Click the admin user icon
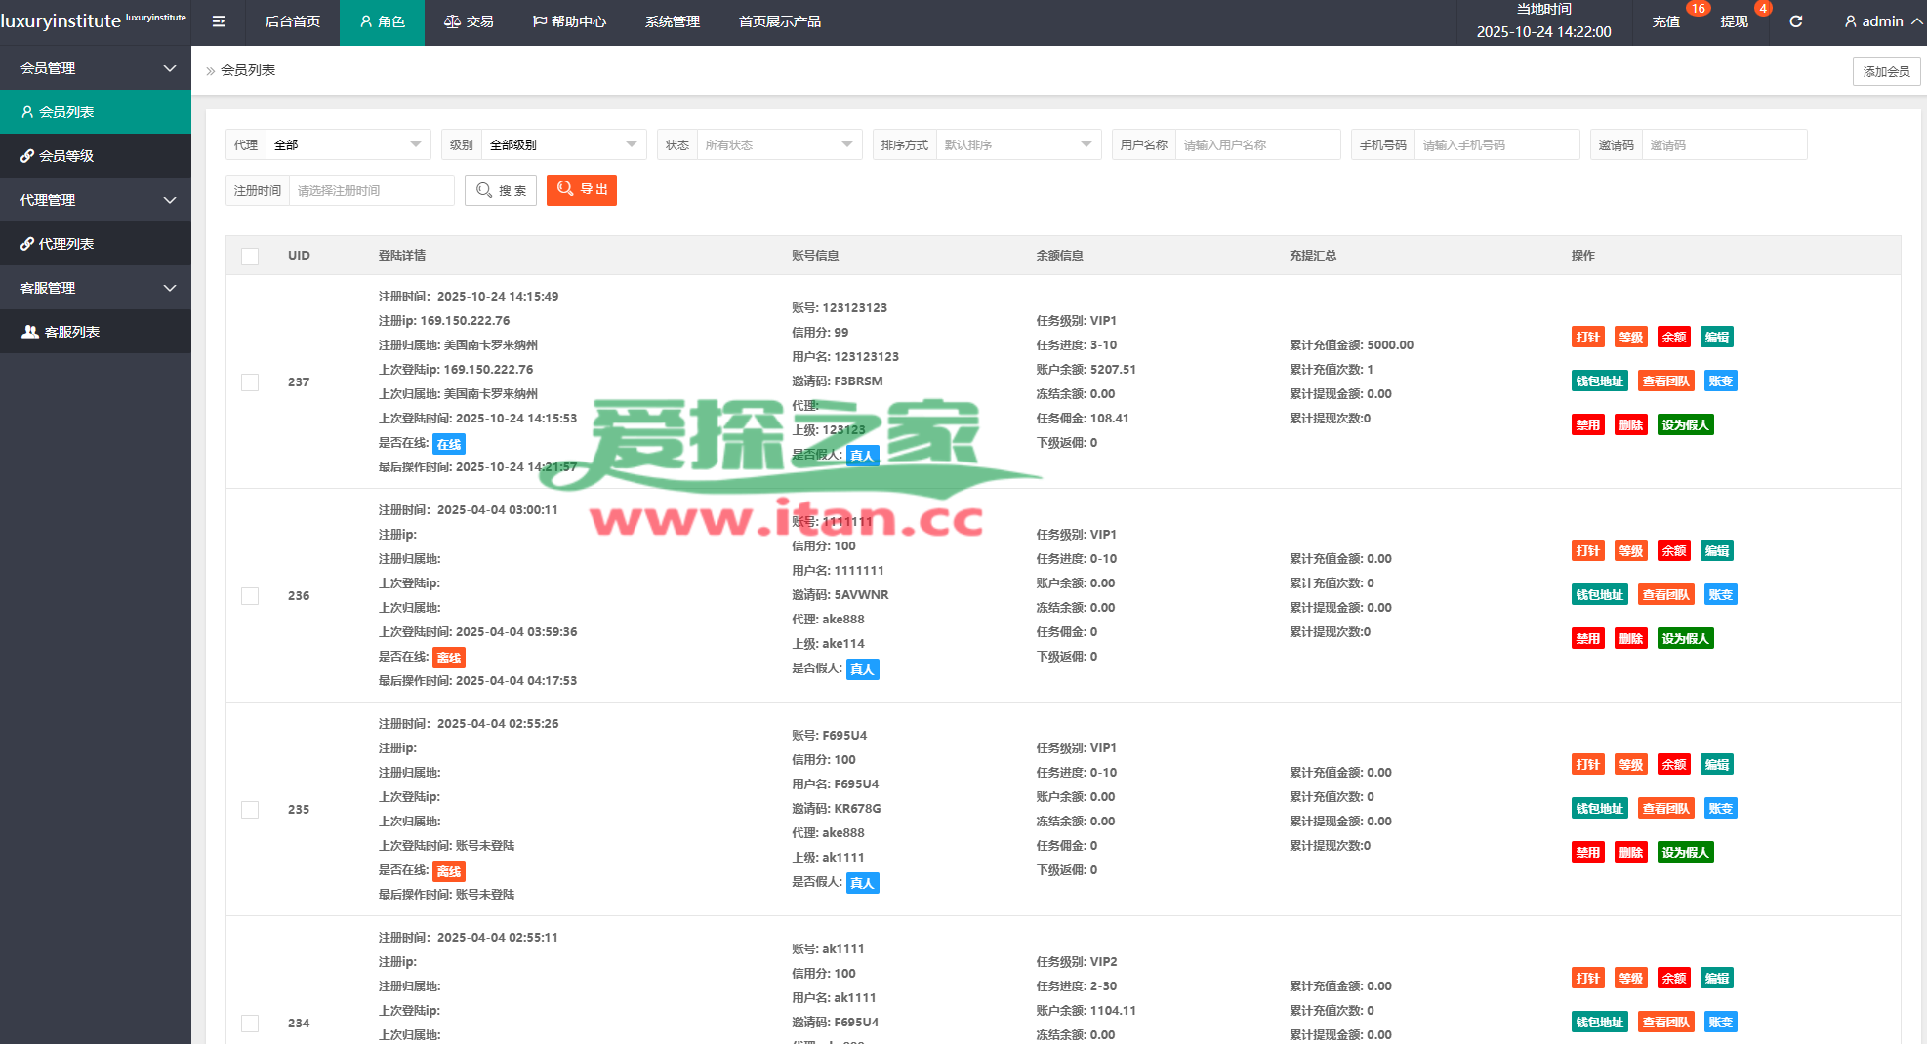The height and width of the screenshot is (1044, 1927). click(x=1850, y=21)
